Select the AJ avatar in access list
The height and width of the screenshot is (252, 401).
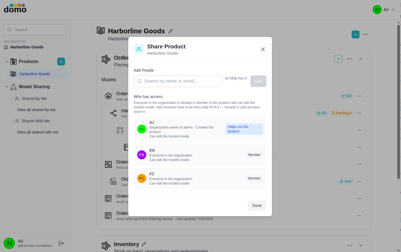142,129
